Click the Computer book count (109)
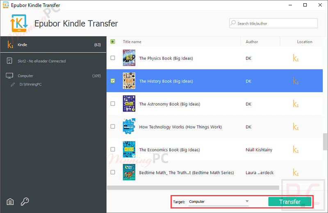 click(96, 76)
